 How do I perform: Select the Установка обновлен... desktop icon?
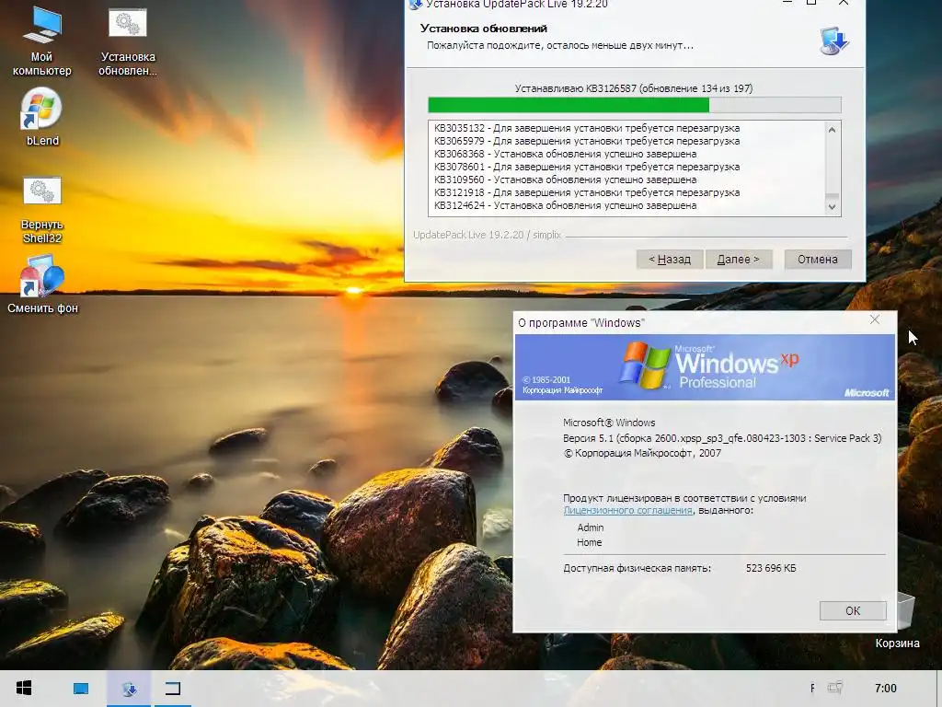click(x=127, y=41)
